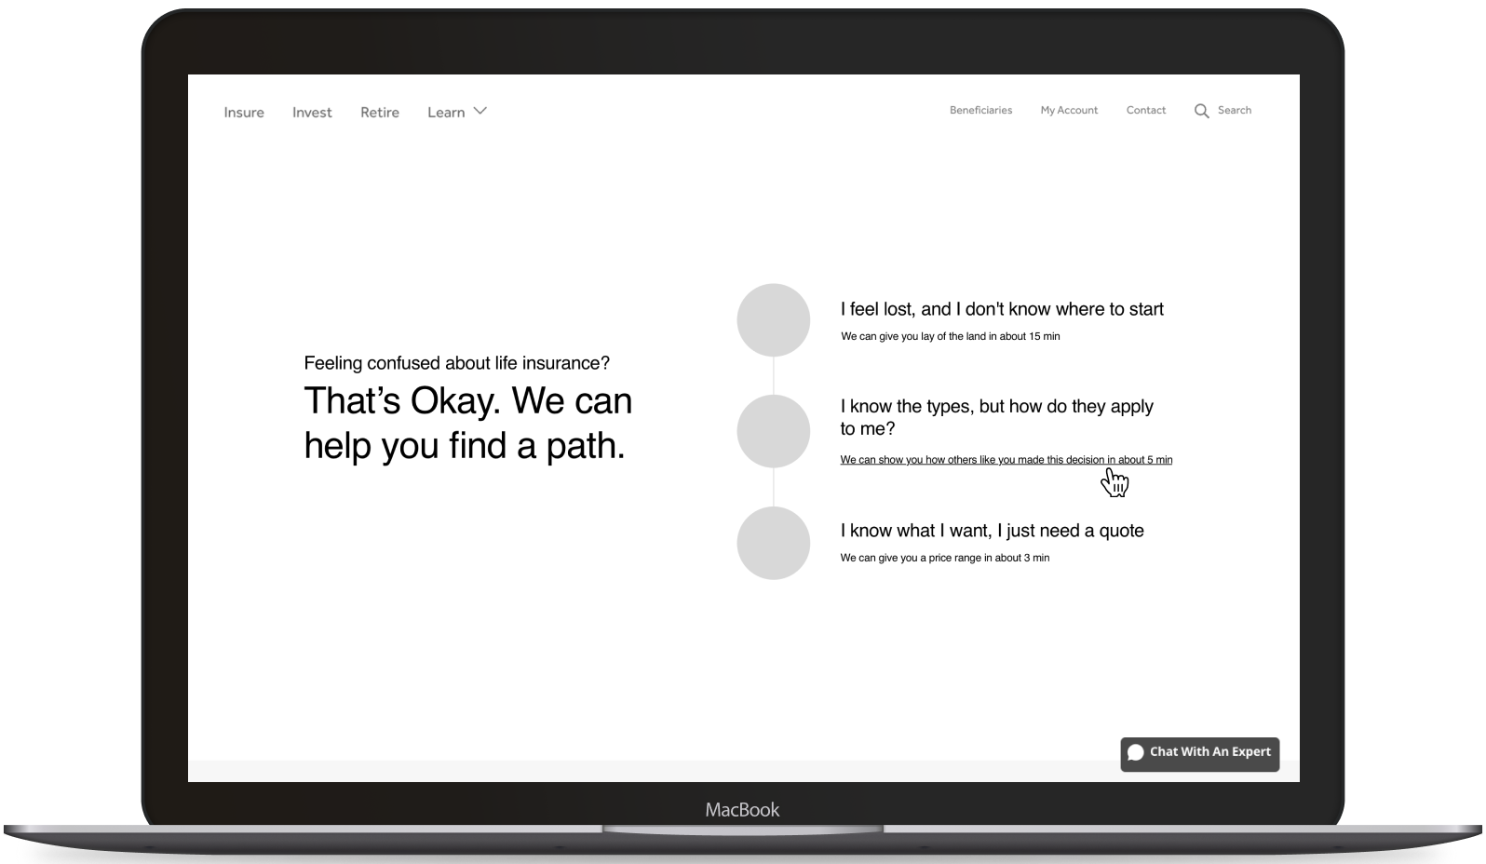Choose 'I feel lost, and I don't know where to start'
The width and height of the screenshot is (1486, 864).
(x=1002, y=309)
